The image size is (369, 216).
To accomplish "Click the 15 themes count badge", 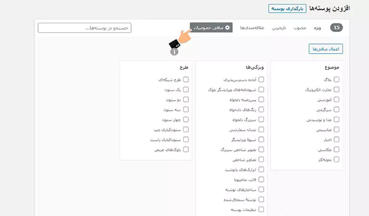I will click(x=336, y=27).
